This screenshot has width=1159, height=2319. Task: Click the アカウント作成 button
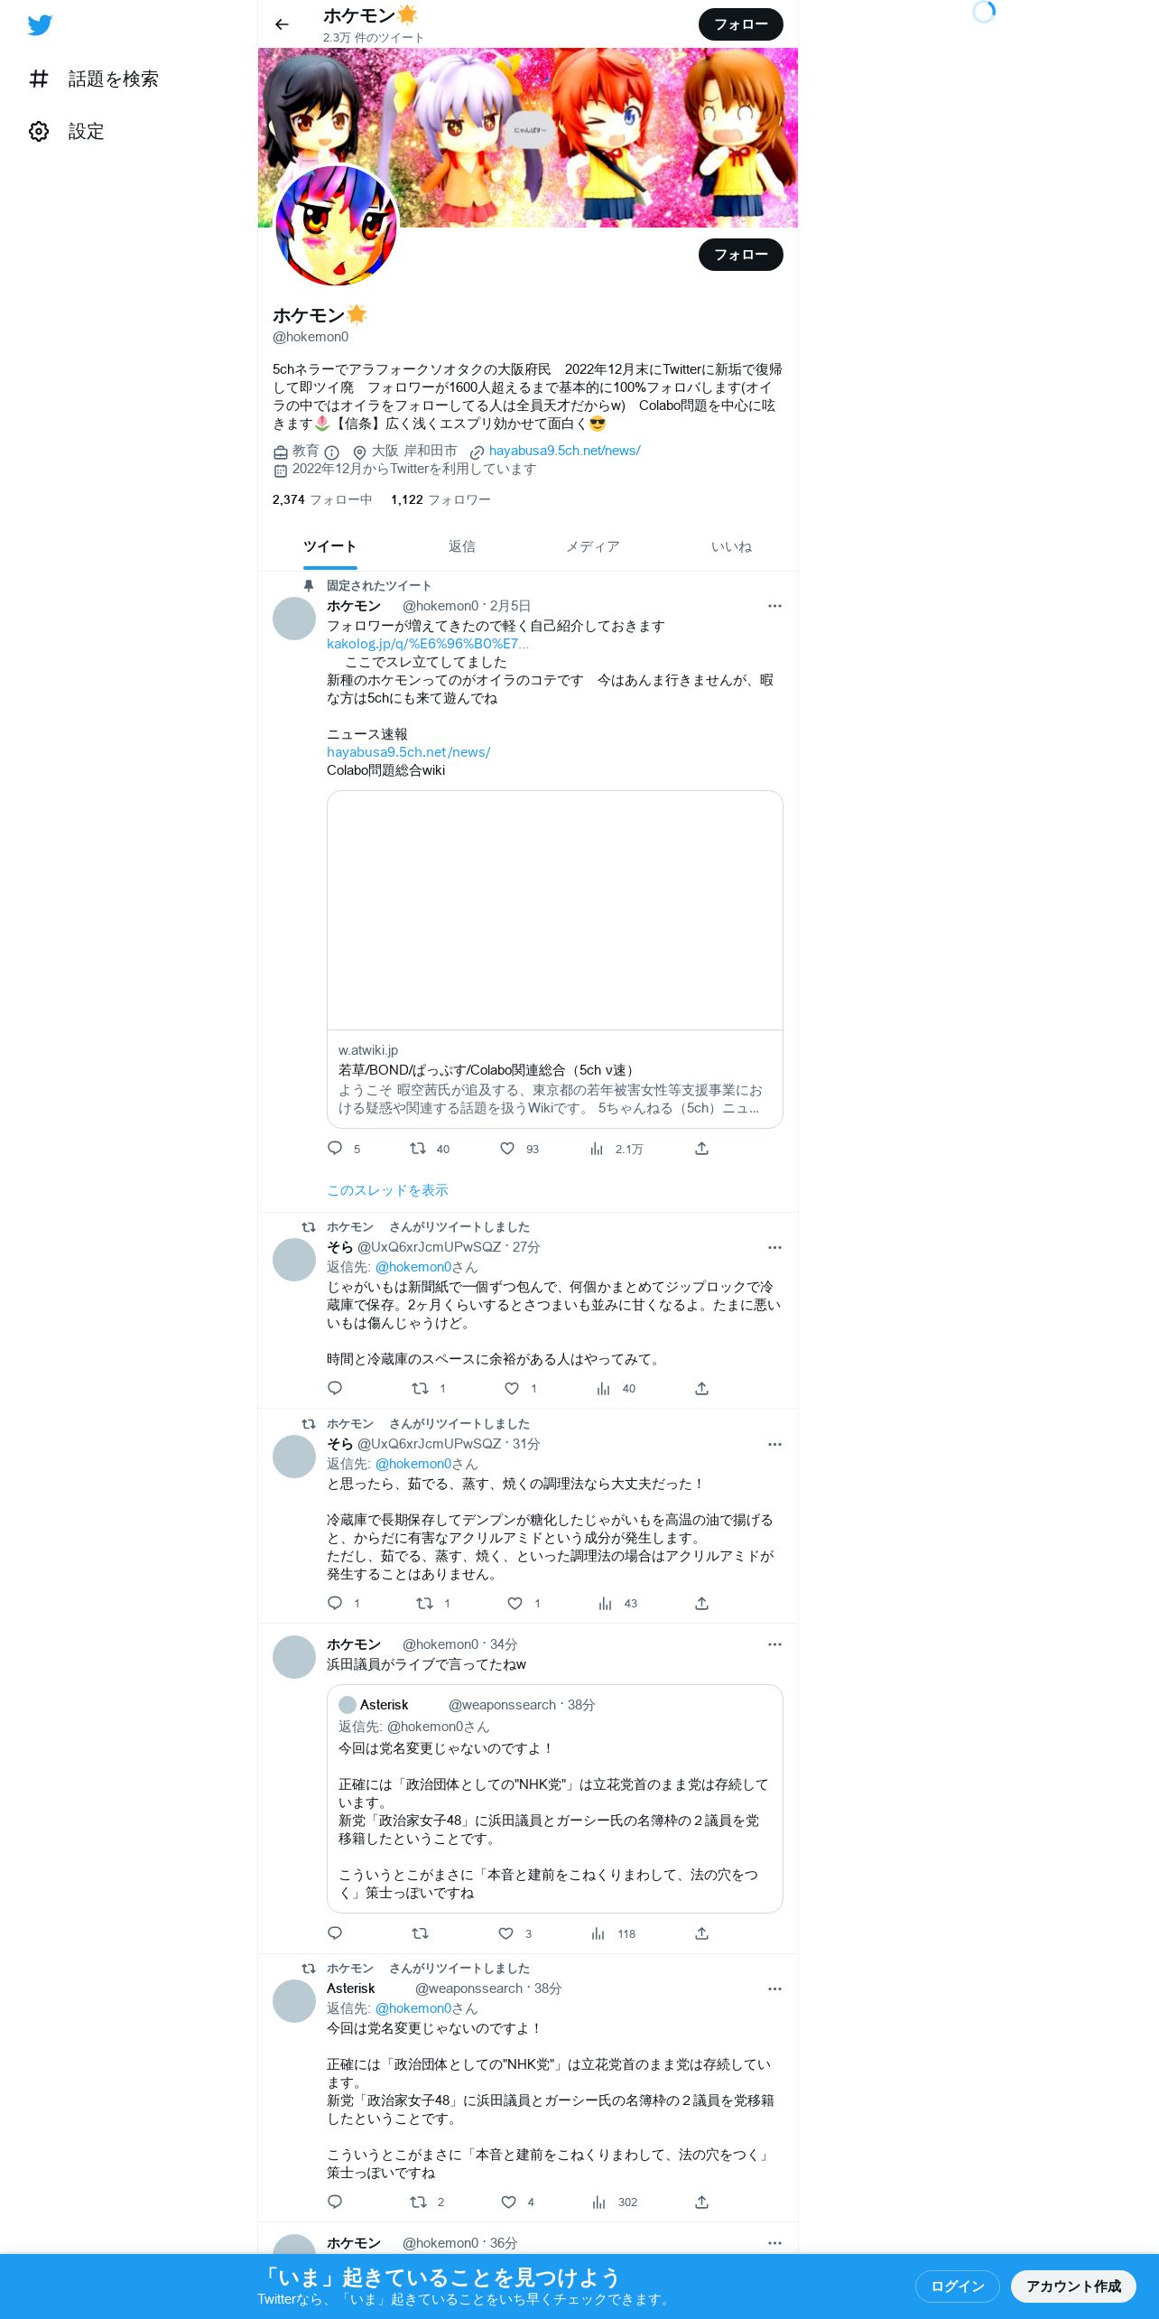coord(1073,2286)
